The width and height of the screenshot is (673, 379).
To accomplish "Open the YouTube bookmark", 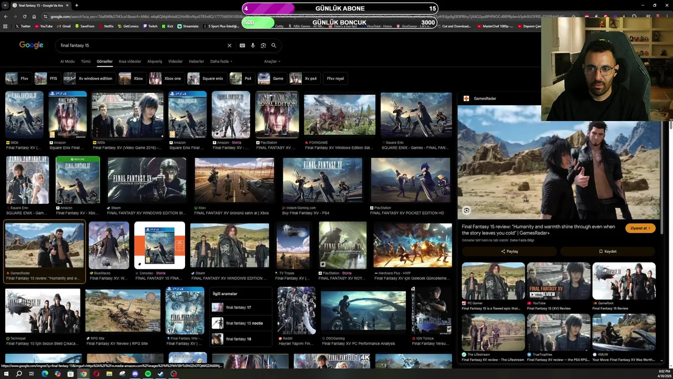I will tap(44, 26).
